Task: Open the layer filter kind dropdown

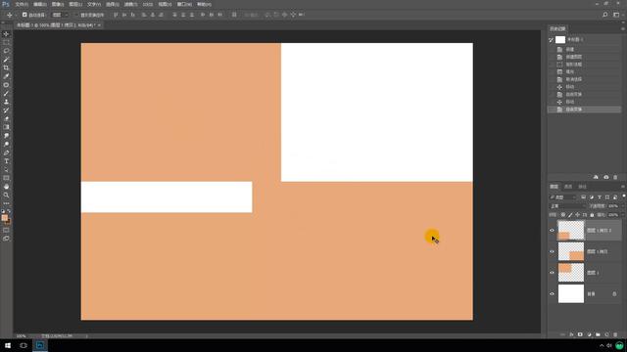Action: [x=562, y=198]
